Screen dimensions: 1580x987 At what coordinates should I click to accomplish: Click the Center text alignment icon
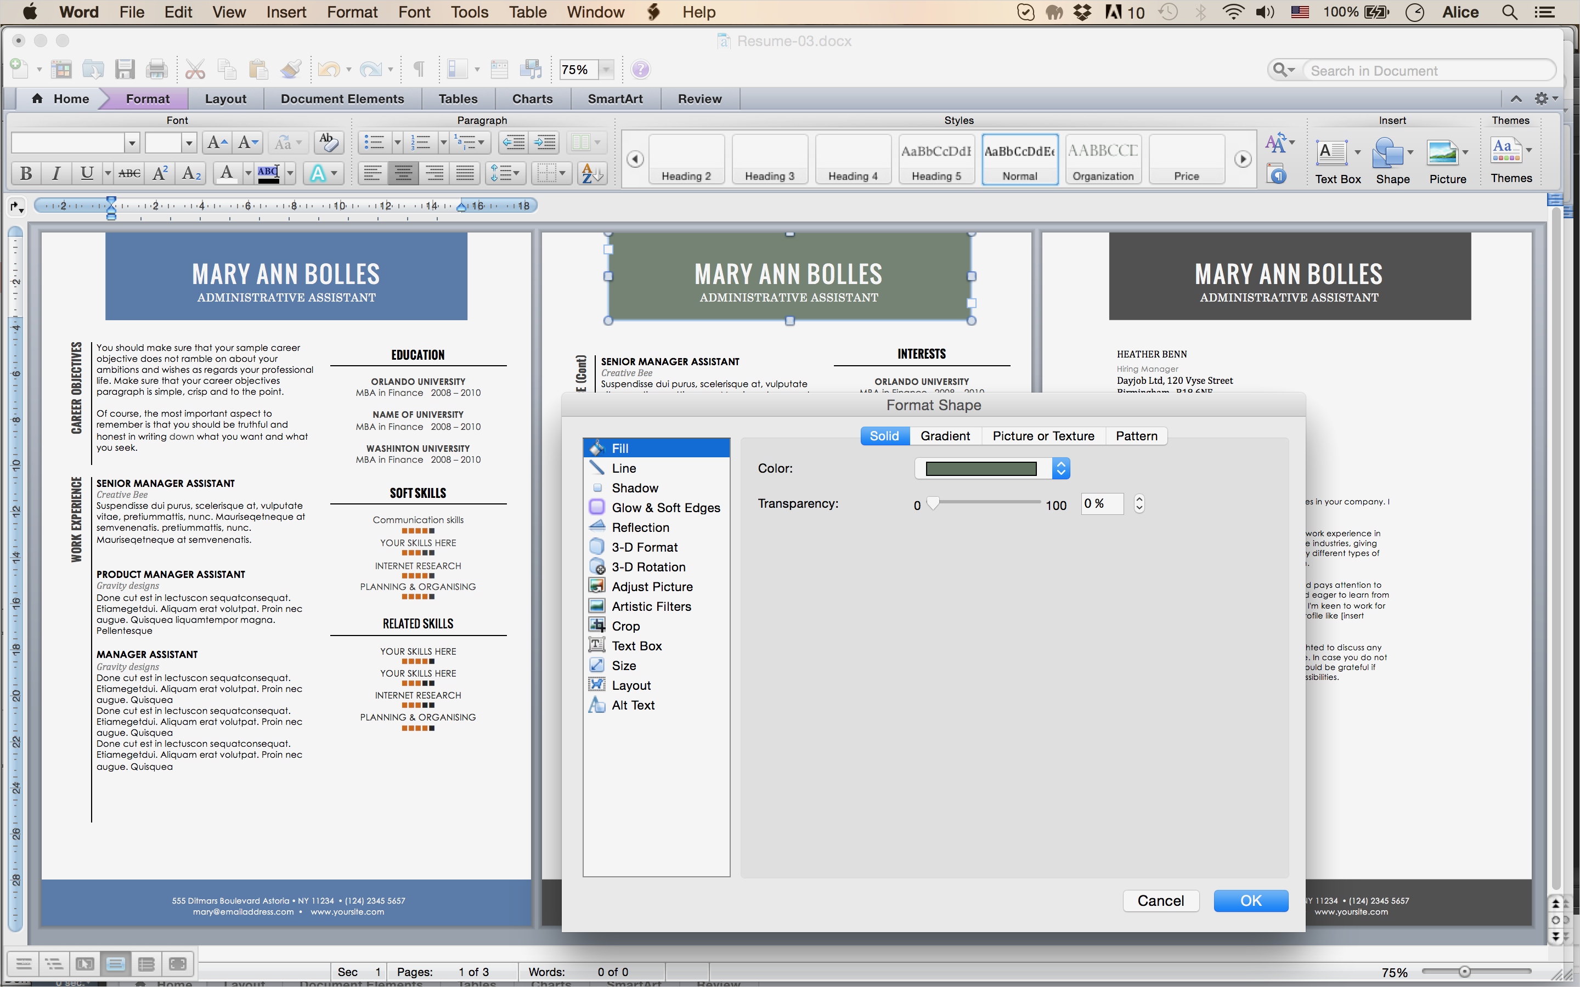tap(403, 173)
